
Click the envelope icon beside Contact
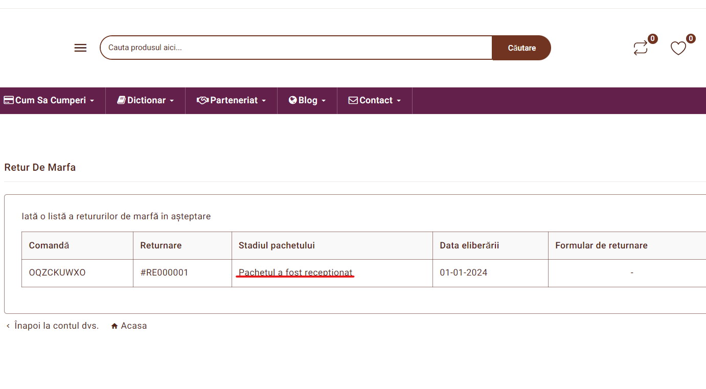click(353, 100)
